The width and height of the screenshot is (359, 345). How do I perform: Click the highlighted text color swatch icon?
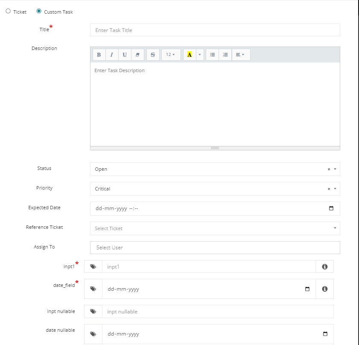(x=190, y=54)
